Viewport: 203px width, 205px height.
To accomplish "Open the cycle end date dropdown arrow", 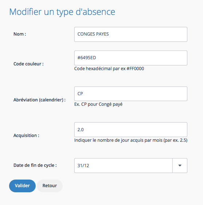I will (x=180, y=165).
